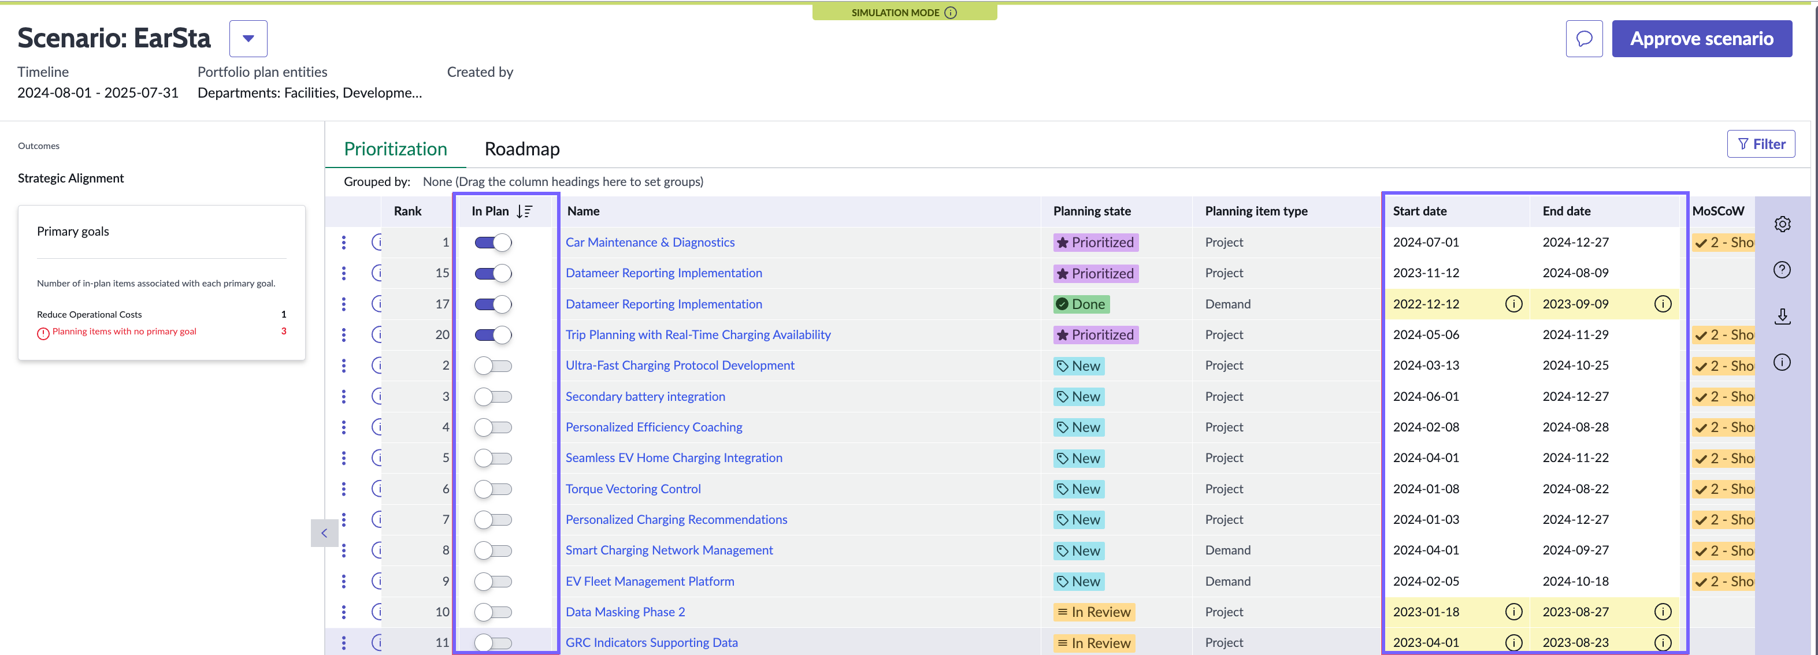1818x655 pixels.
Task: Open row menu for Car Maintenance & Diagnostics
Action: (x=344, y=243)
